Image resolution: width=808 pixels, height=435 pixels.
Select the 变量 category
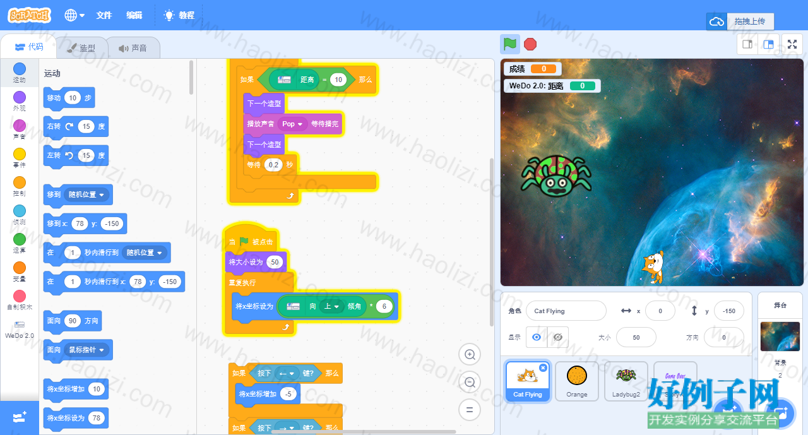(x=20, y=271)
